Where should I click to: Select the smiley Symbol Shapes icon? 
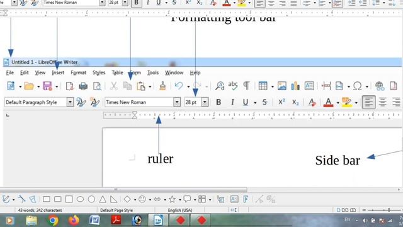pyautogui.click(x=142, y=199)
